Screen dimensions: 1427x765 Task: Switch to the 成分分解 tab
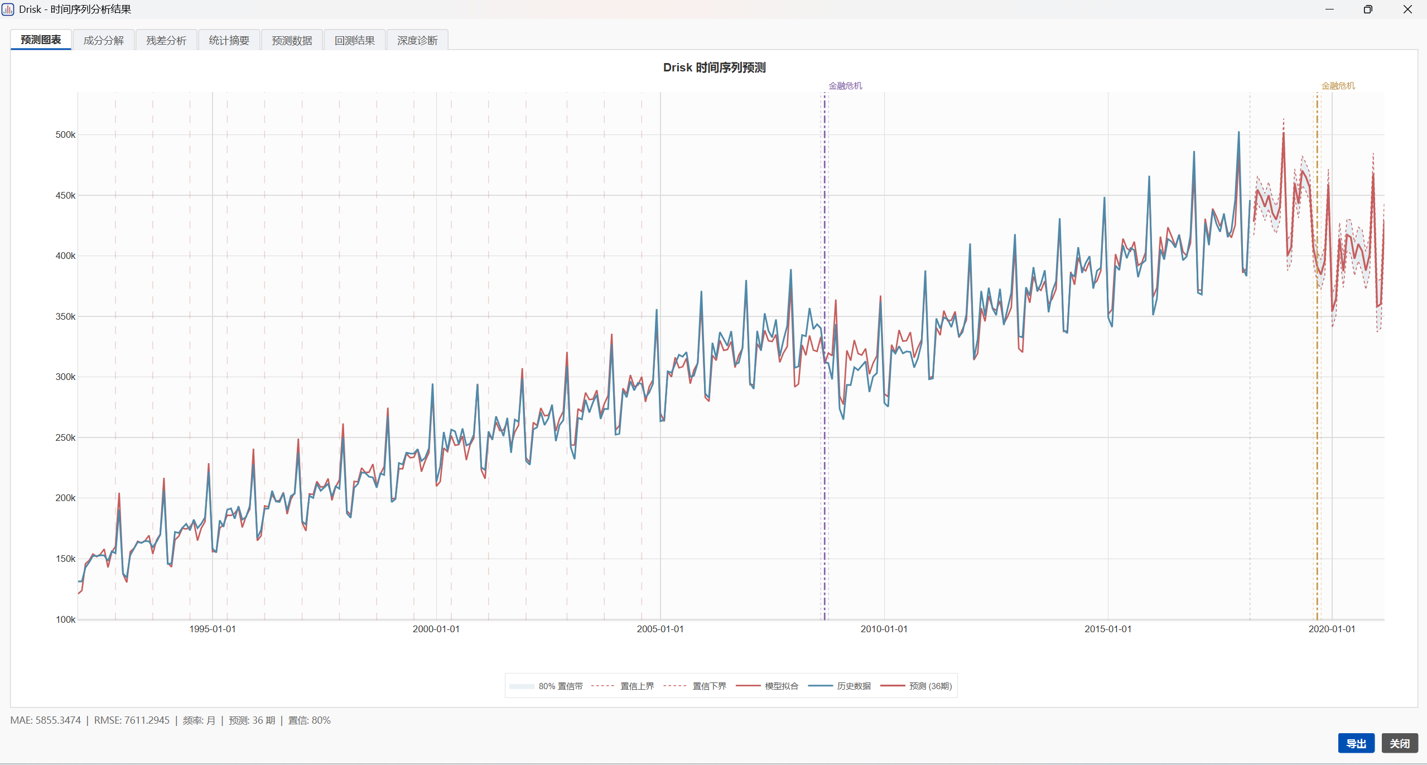(x=104, y=40)
